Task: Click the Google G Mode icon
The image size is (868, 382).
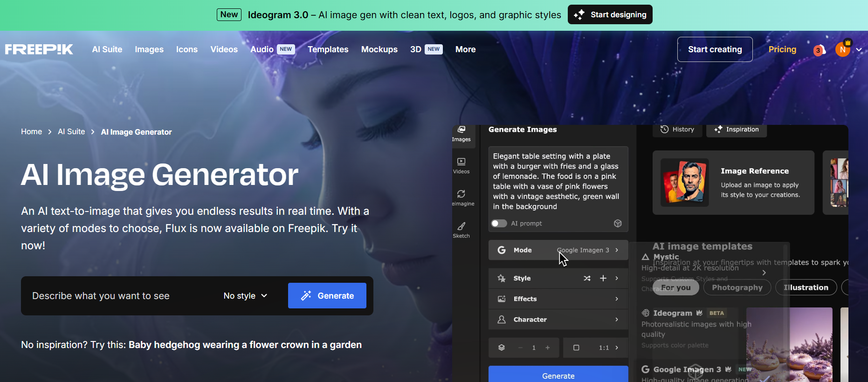Action: click(502, 250)
